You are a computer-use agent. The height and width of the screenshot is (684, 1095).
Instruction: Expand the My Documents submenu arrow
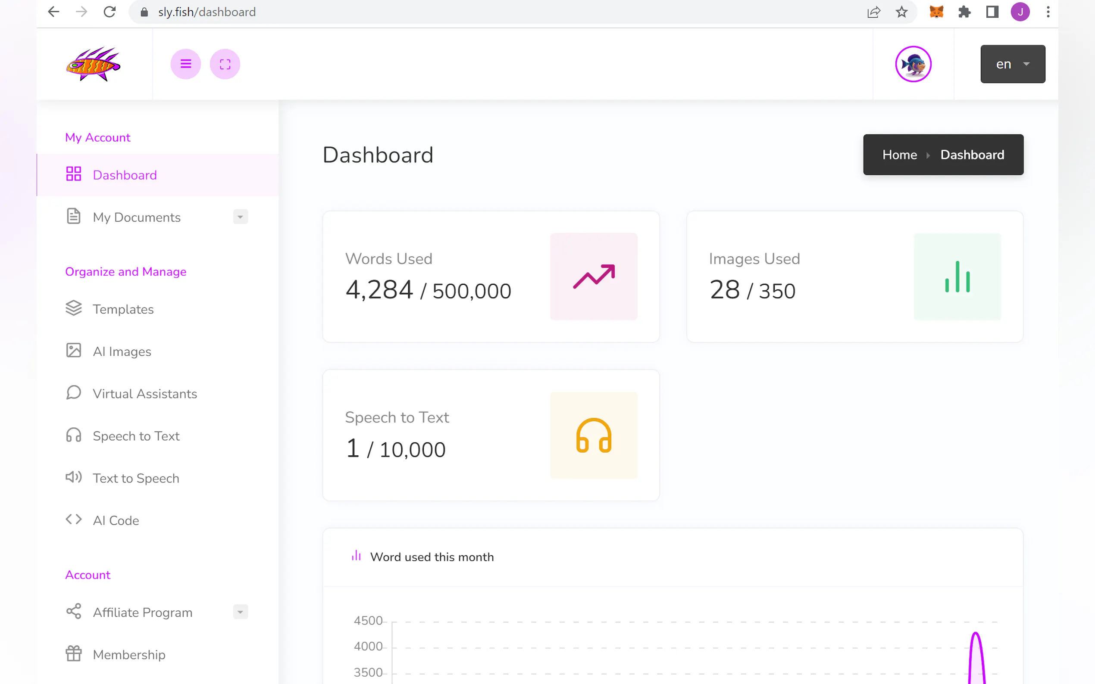pos(241,217)
